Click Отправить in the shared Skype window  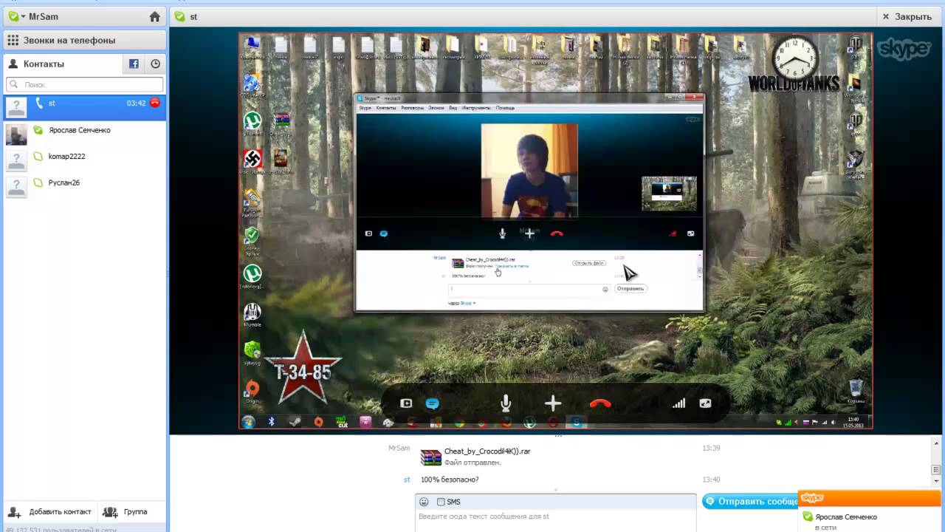(630, 288)
